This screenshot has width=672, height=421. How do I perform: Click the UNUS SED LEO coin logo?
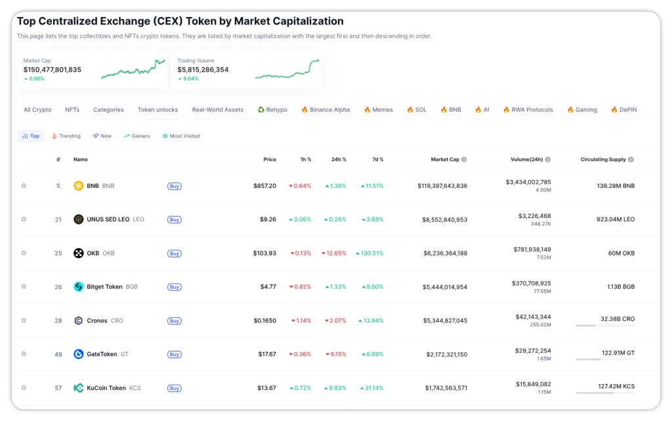(x=78, y=219)
